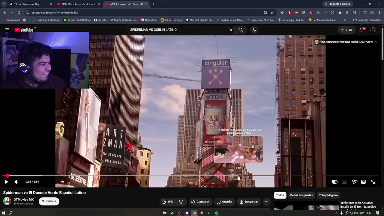Screen dimensions: 384x216
Task: Play the Spiderman video
Action: coord(6,182)
